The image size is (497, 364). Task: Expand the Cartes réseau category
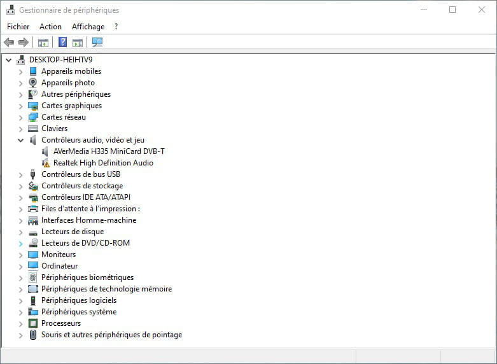20,117
